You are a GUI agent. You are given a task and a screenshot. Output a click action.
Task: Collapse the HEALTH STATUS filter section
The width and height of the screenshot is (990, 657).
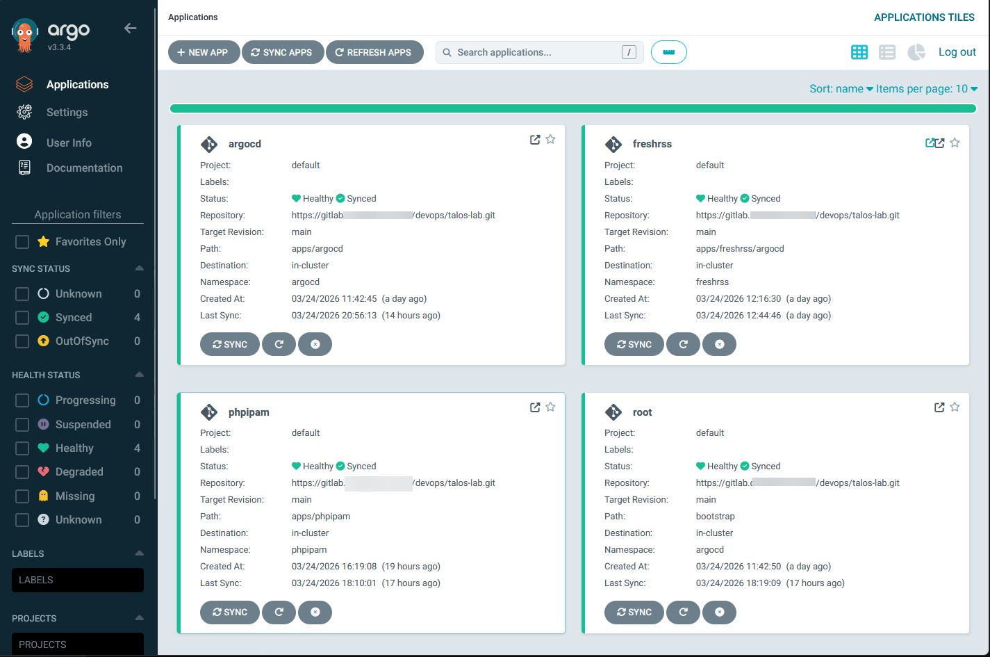[x=139, y=375]
